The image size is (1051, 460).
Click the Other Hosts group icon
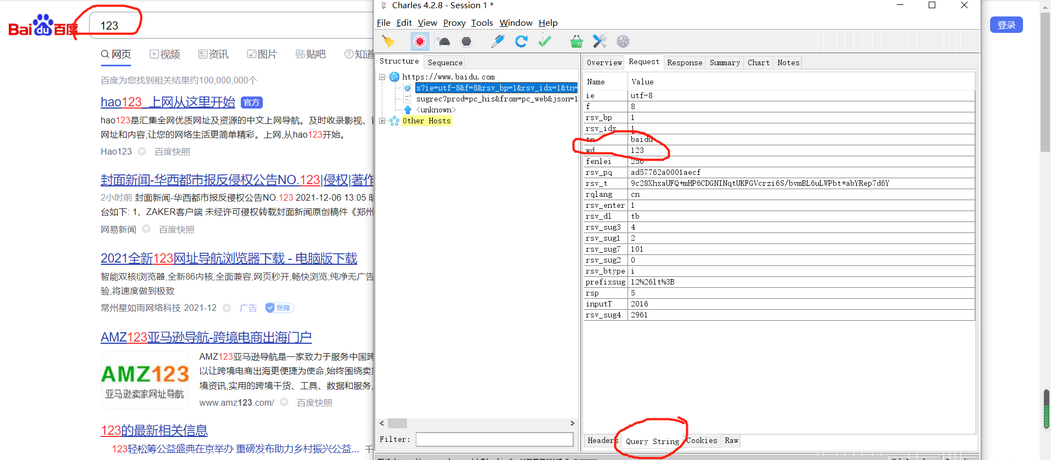coord(394,121)
